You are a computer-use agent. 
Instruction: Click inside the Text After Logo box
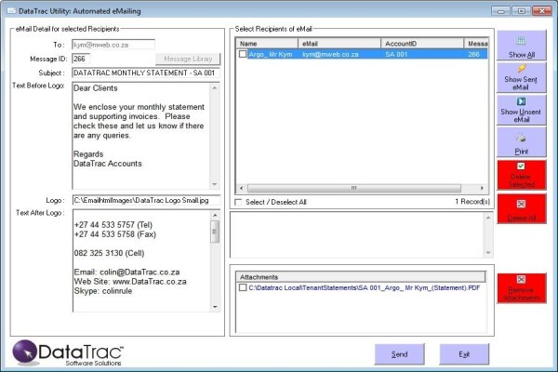[x=141, y=261]
